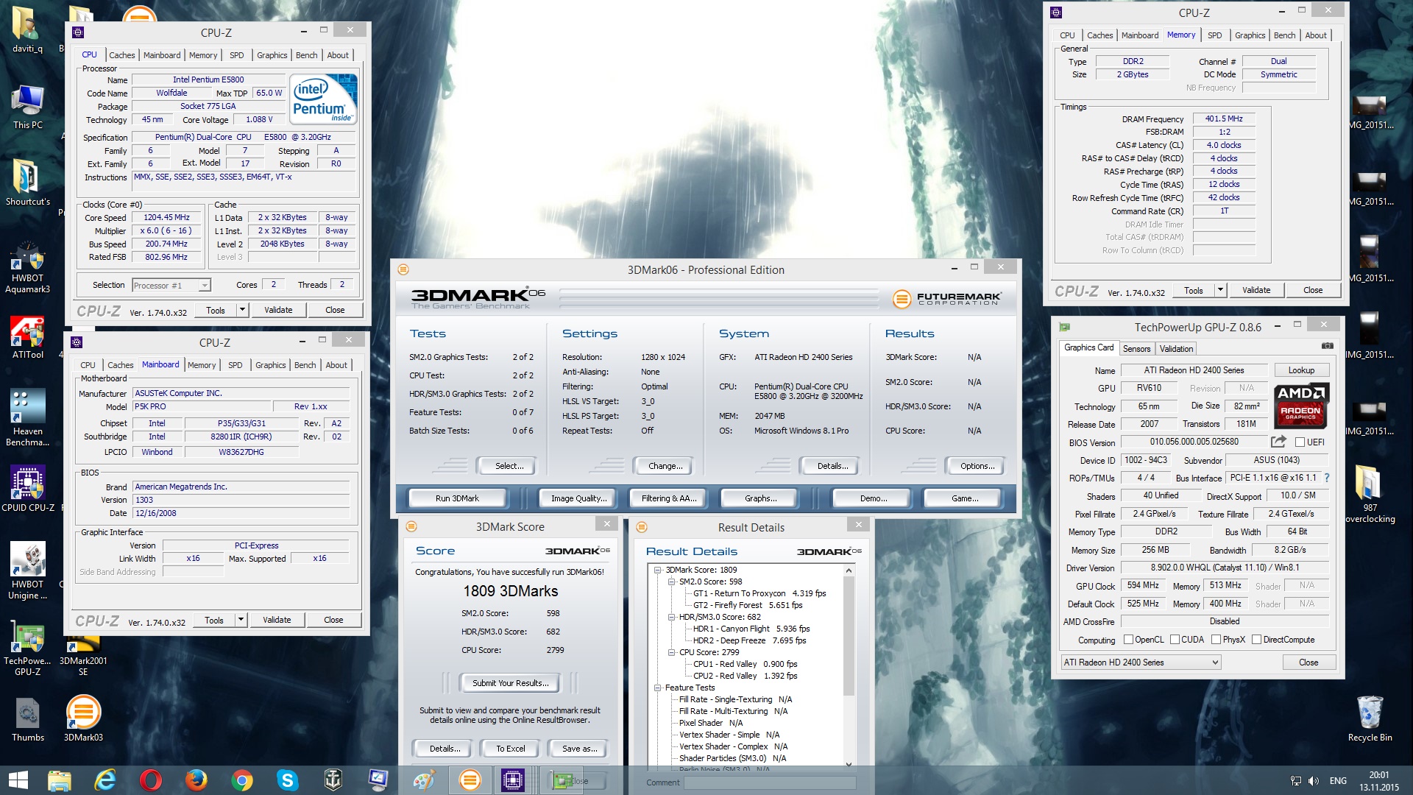Open the ATITool desktop shortcut
1413x795 pixels.
[x=28, y=338]
